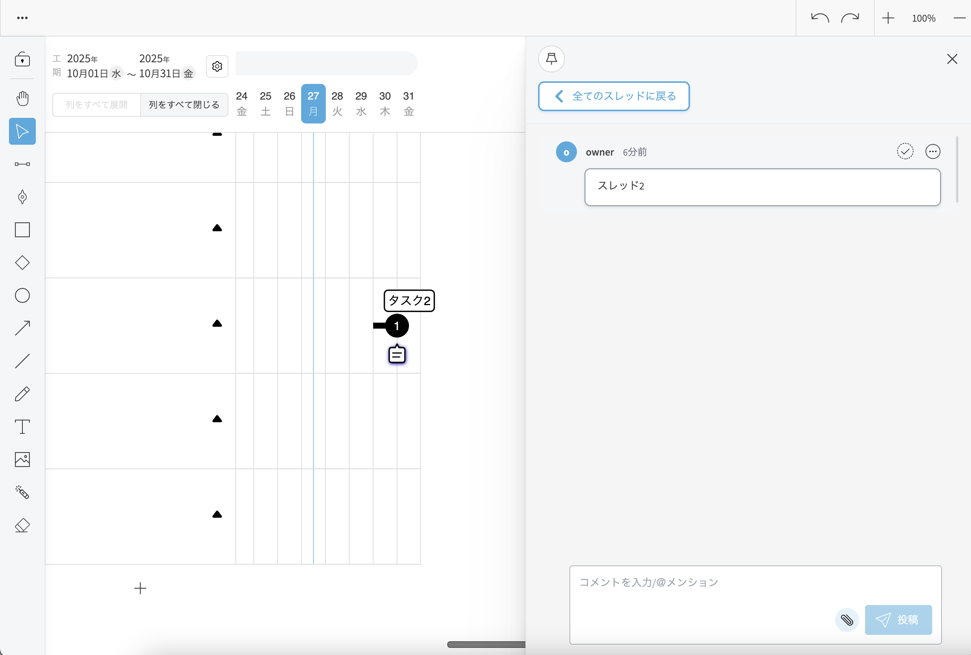Select the pencil drawing tool
Viewport: 971px width, 655px height.
tap(22, 394)
